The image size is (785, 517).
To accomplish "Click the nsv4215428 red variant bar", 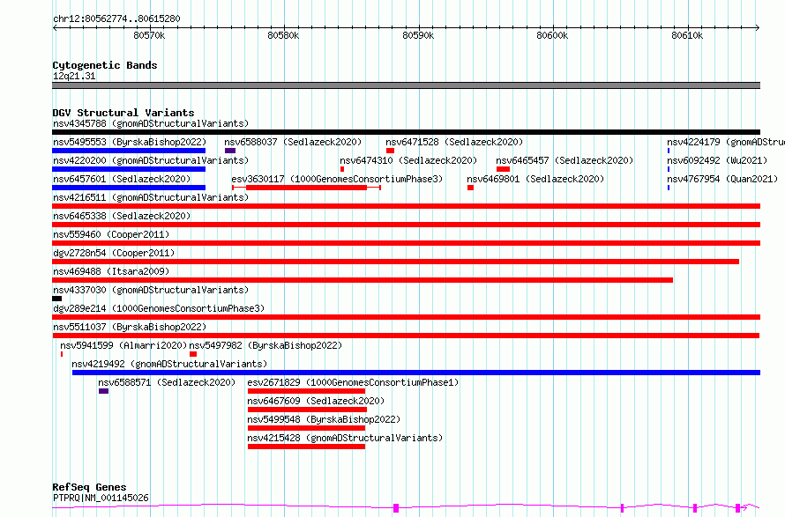I will click(x=306, y=447).
